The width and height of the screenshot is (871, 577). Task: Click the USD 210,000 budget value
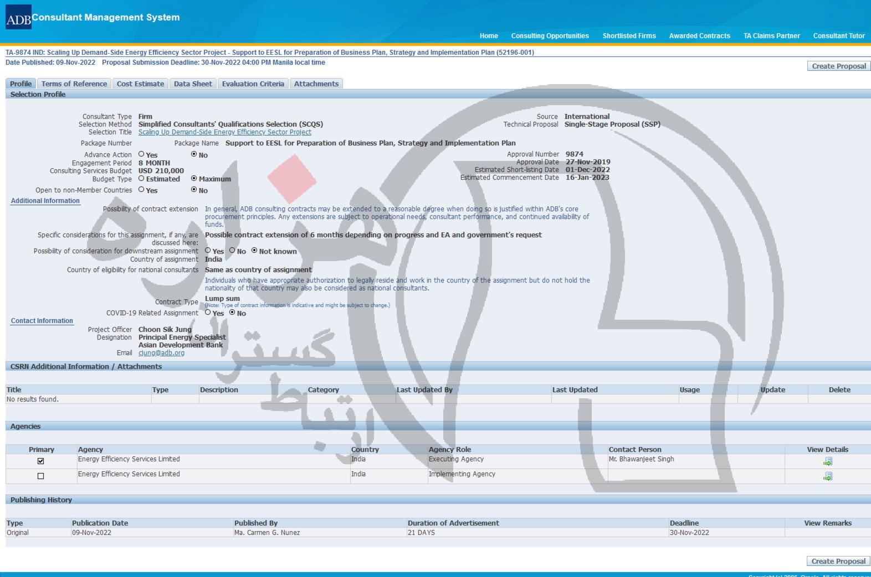click(161, 171)
